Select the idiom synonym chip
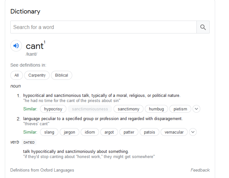Image resolution: width=229 pixels, height=178 pixels. pyautogui.click(x=90, y=132)
